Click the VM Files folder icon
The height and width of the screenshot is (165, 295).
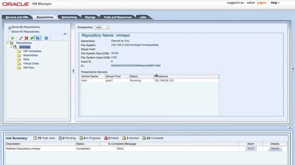[x=19, y=67]
